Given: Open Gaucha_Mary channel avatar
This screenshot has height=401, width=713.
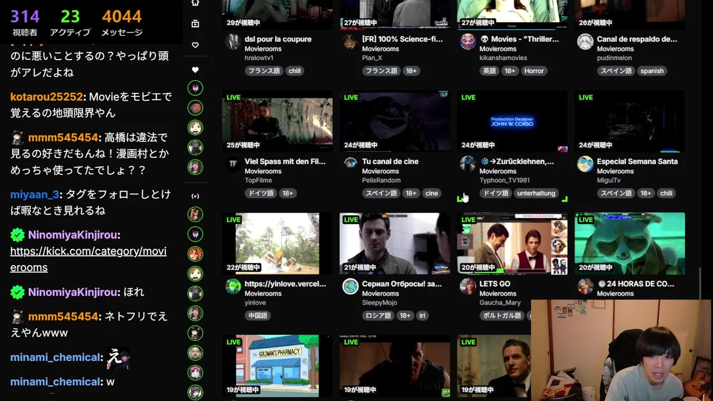Looking at the screenshot, I should click(468, 286).
